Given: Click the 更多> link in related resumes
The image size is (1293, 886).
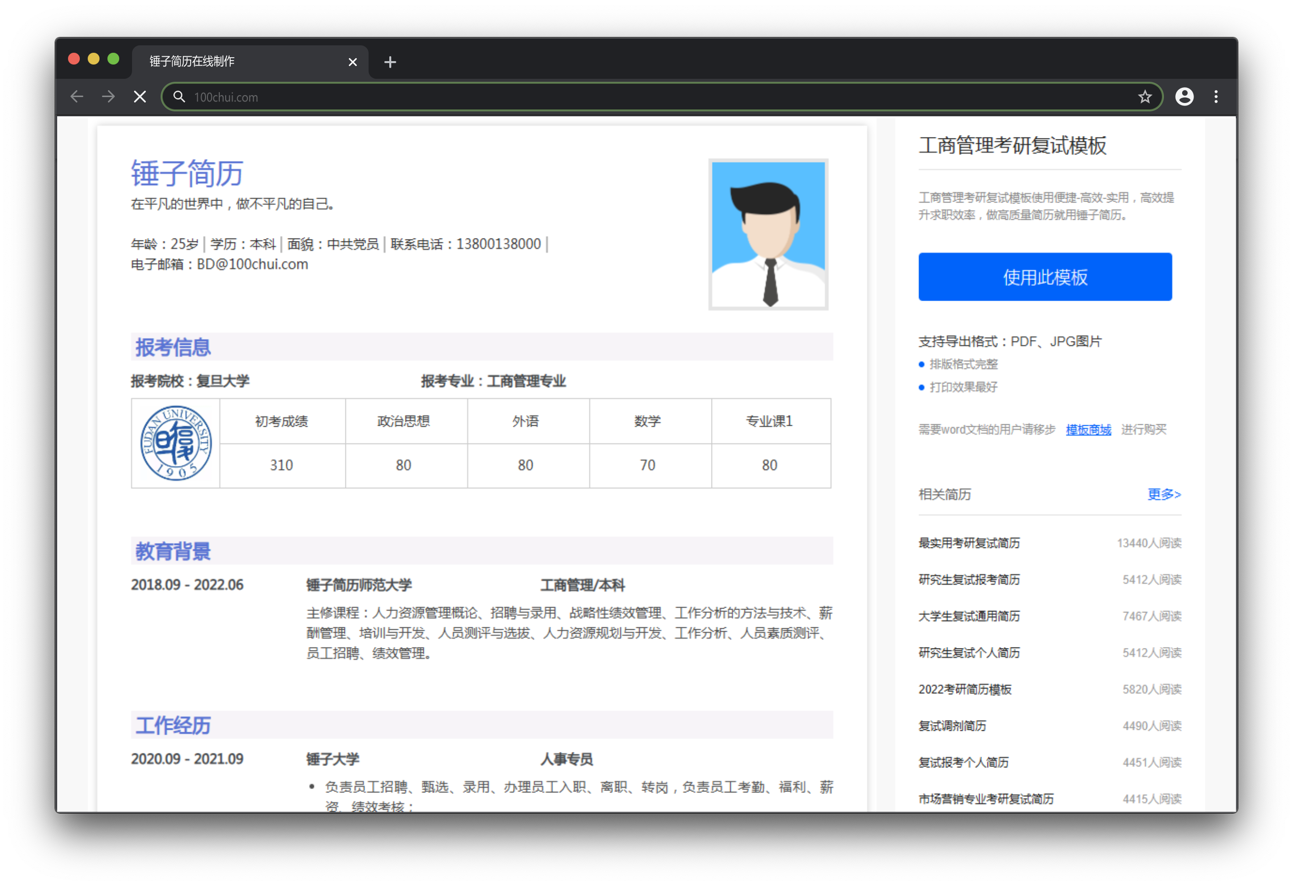Looking at the screenshot, I should [x=1164, y=494].
